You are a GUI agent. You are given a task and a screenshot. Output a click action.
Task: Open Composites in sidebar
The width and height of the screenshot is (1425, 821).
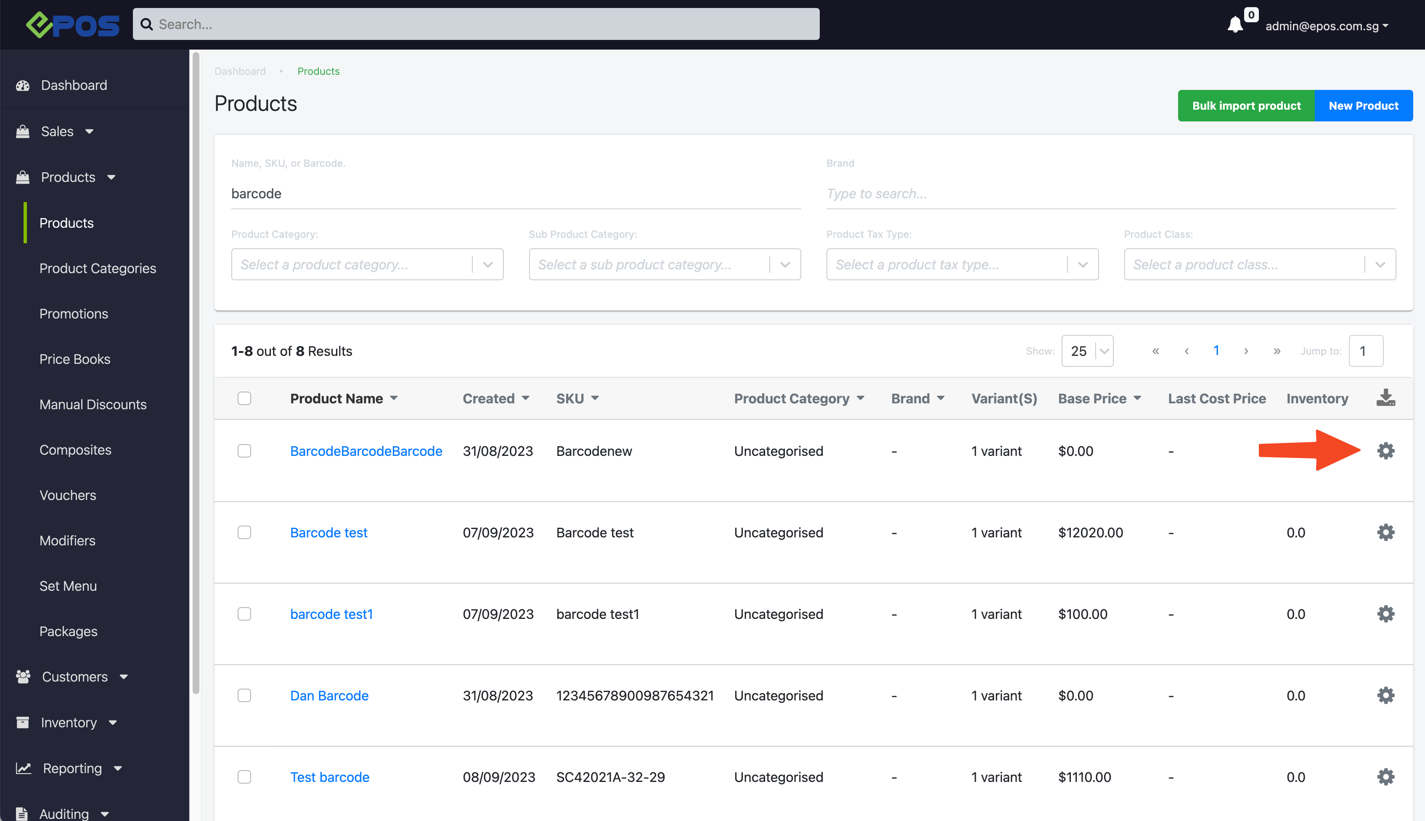[76, 450]
